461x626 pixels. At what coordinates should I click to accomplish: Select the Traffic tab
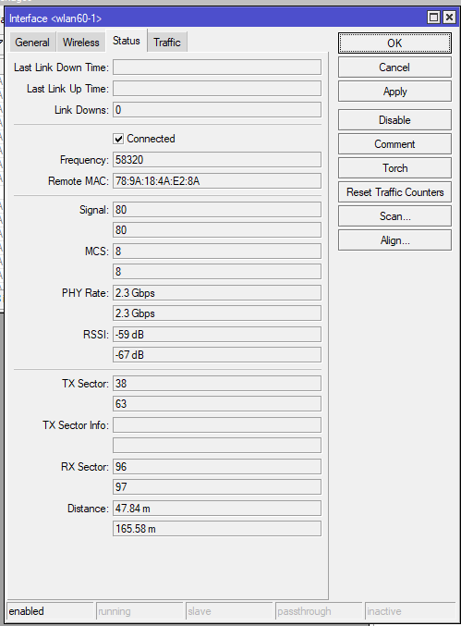[x=167, y=43]
